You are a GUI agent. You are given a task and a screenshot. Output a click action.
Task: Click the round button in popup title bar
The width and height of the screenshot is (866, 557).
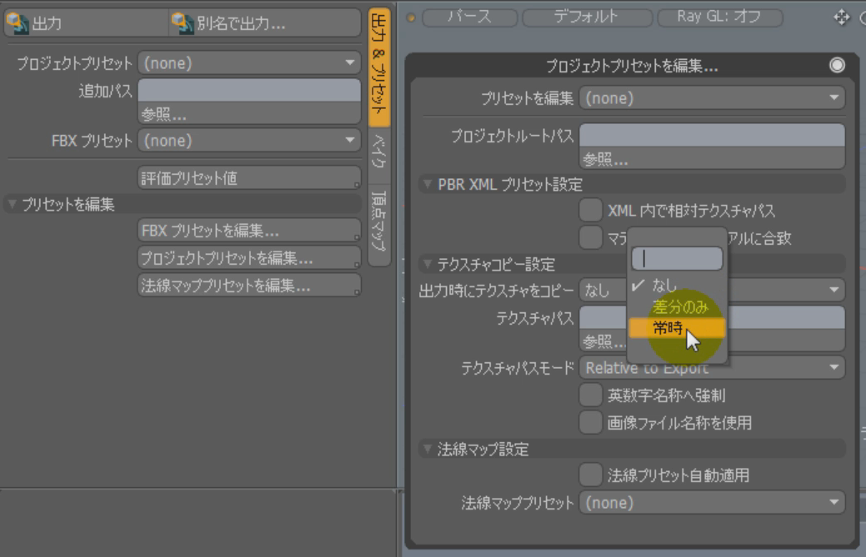[837, 66]
